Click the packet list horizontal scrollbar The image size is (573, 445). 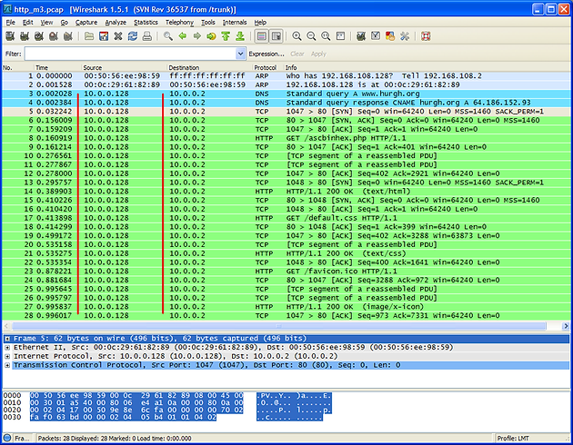pos(279,326)
